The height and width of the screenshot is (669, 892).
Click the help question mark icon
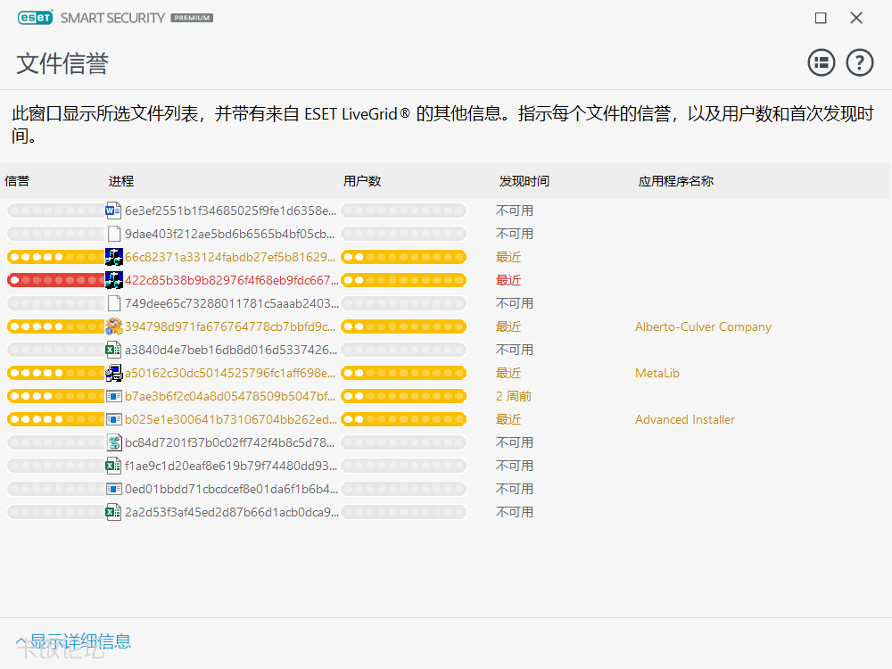coord(859,62)
